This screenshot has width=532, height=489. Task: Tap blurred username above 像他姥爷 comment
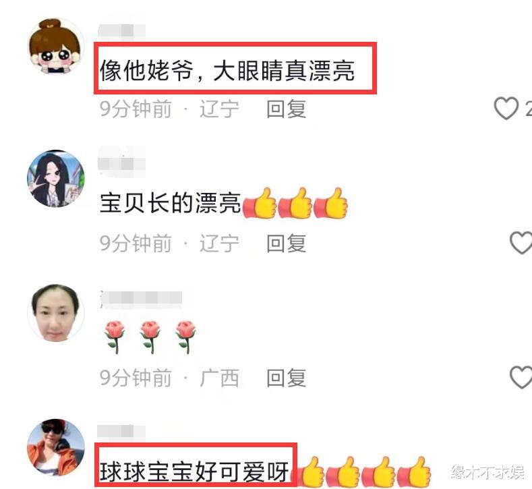pos(122,30)
